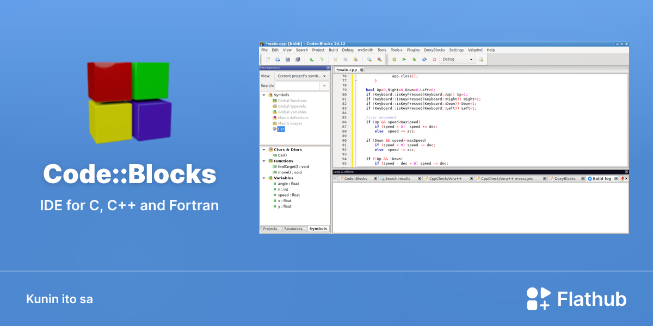Open the Settings menu
Screen dimensions: 653x326
[456, 50]
